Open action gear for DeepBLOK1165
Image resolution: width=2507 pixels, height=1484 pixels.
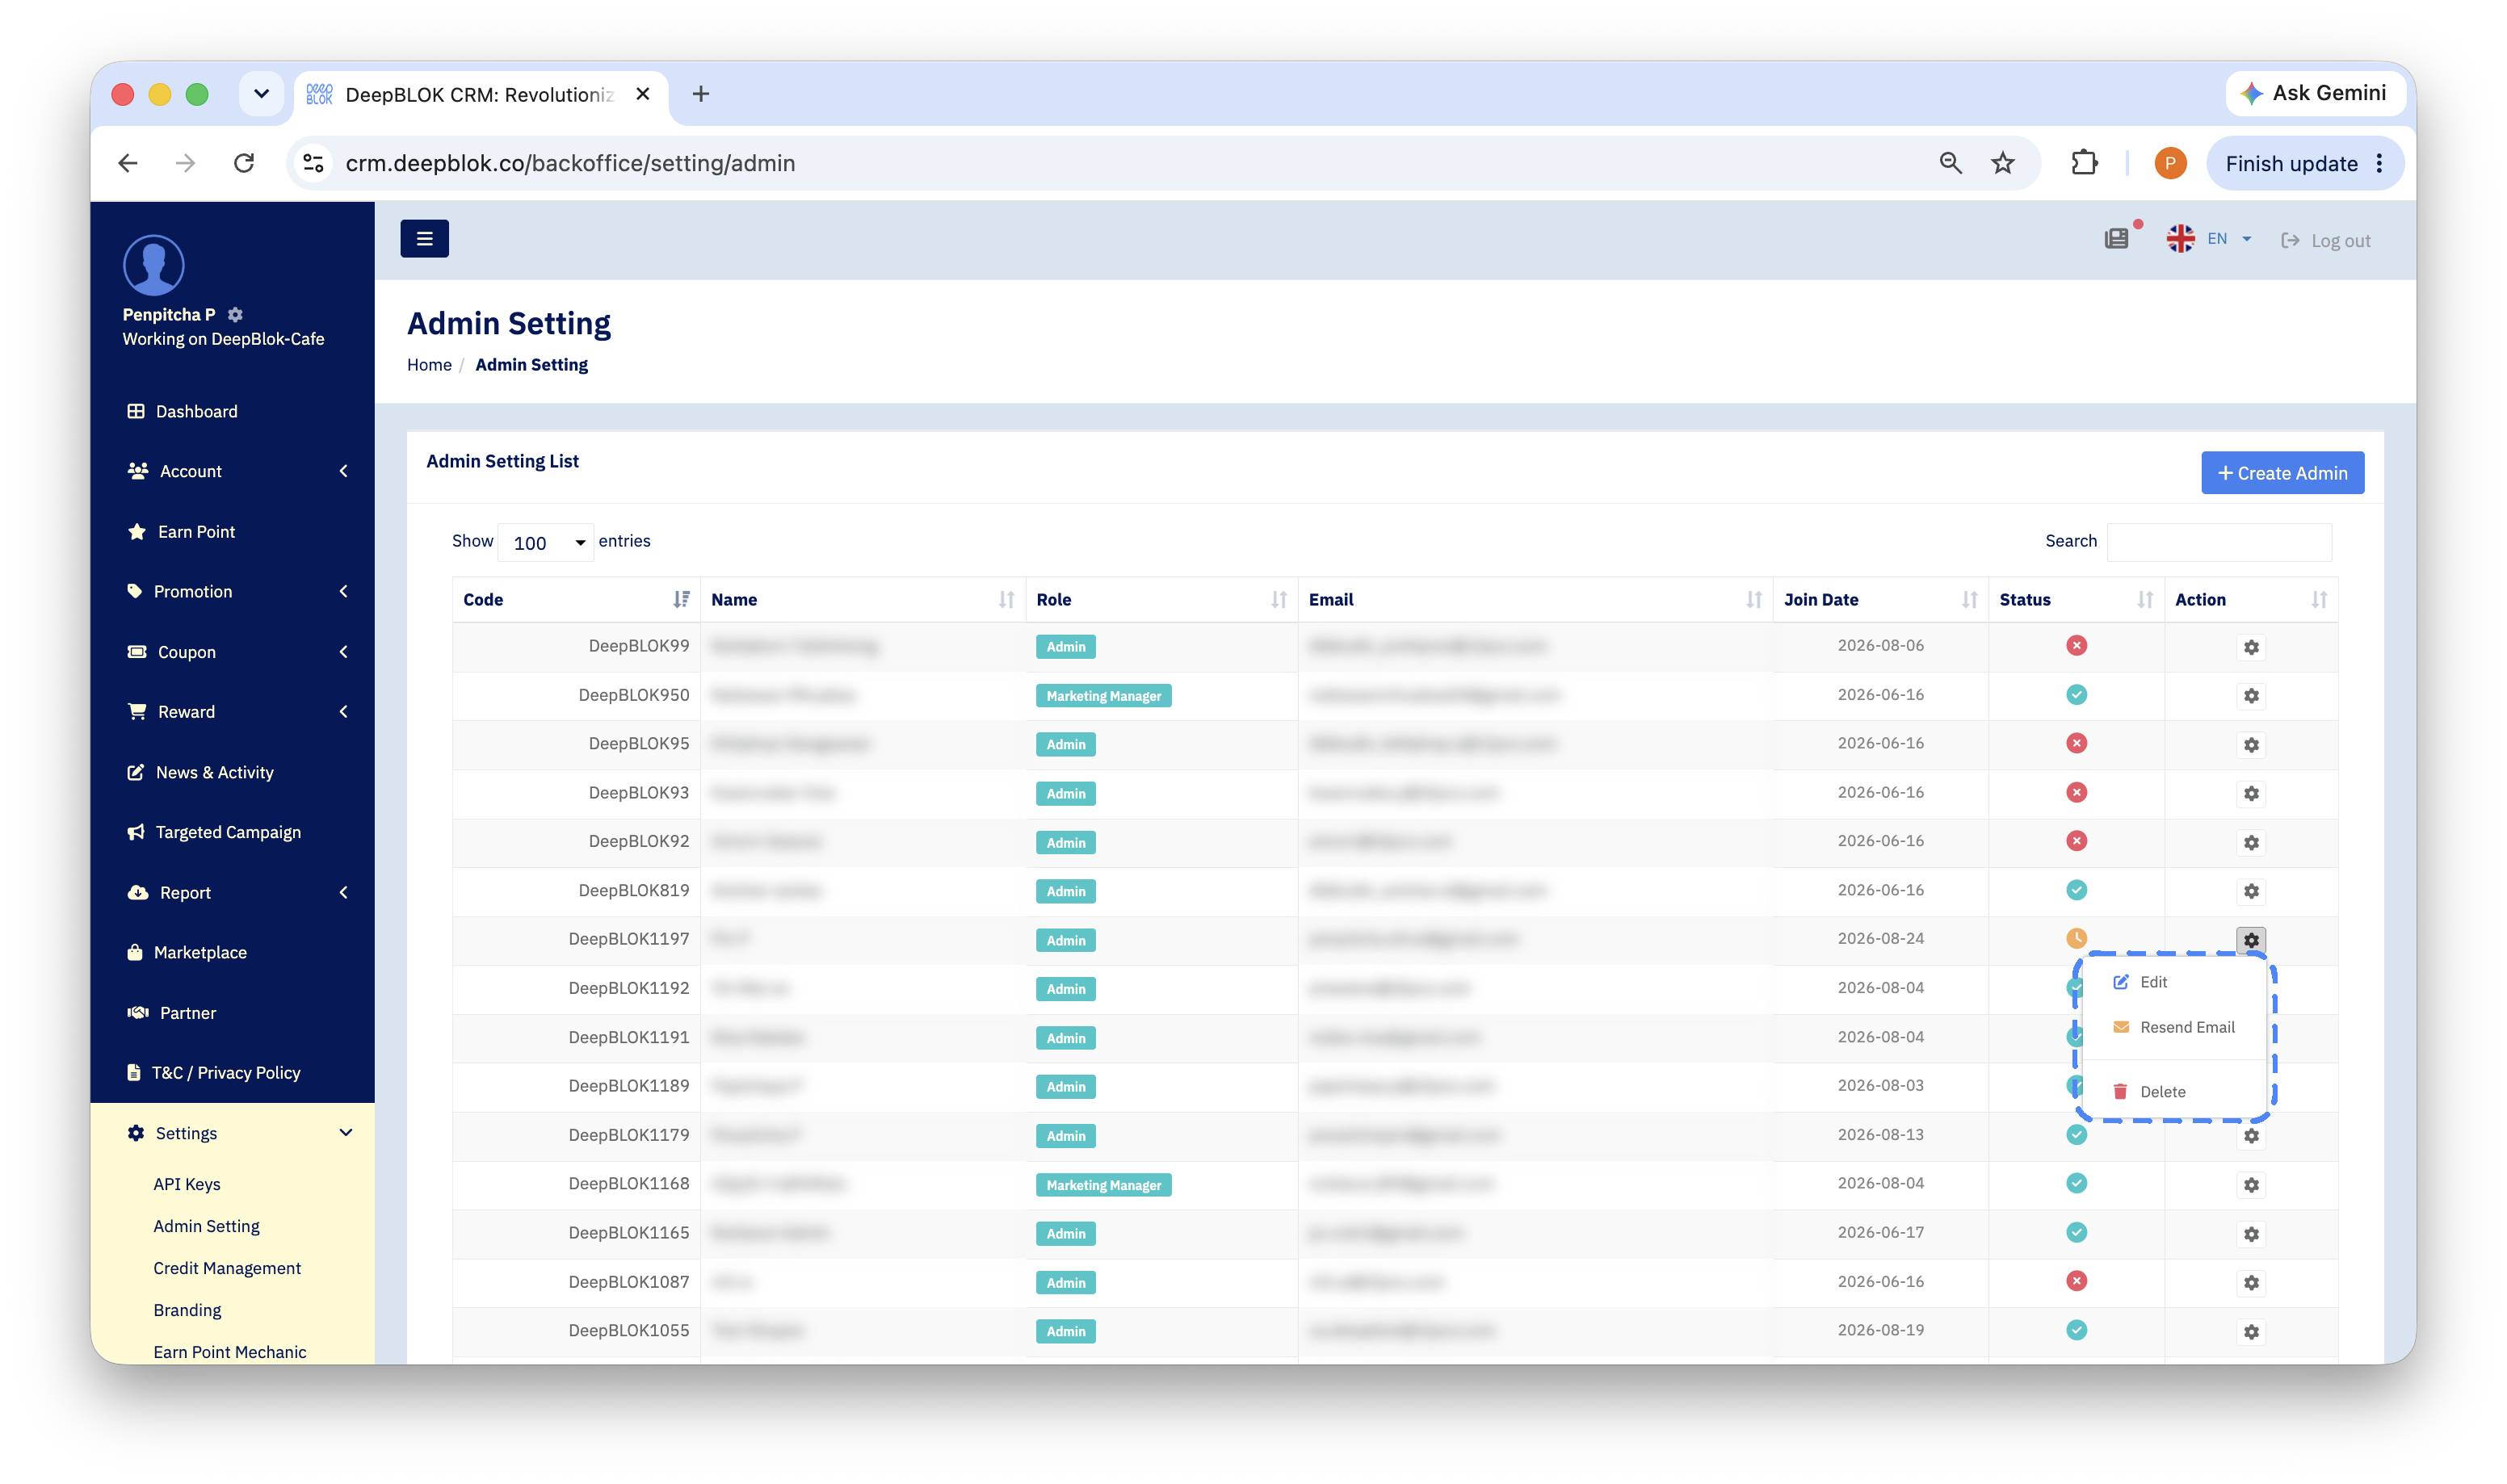coord(2250,1234)
